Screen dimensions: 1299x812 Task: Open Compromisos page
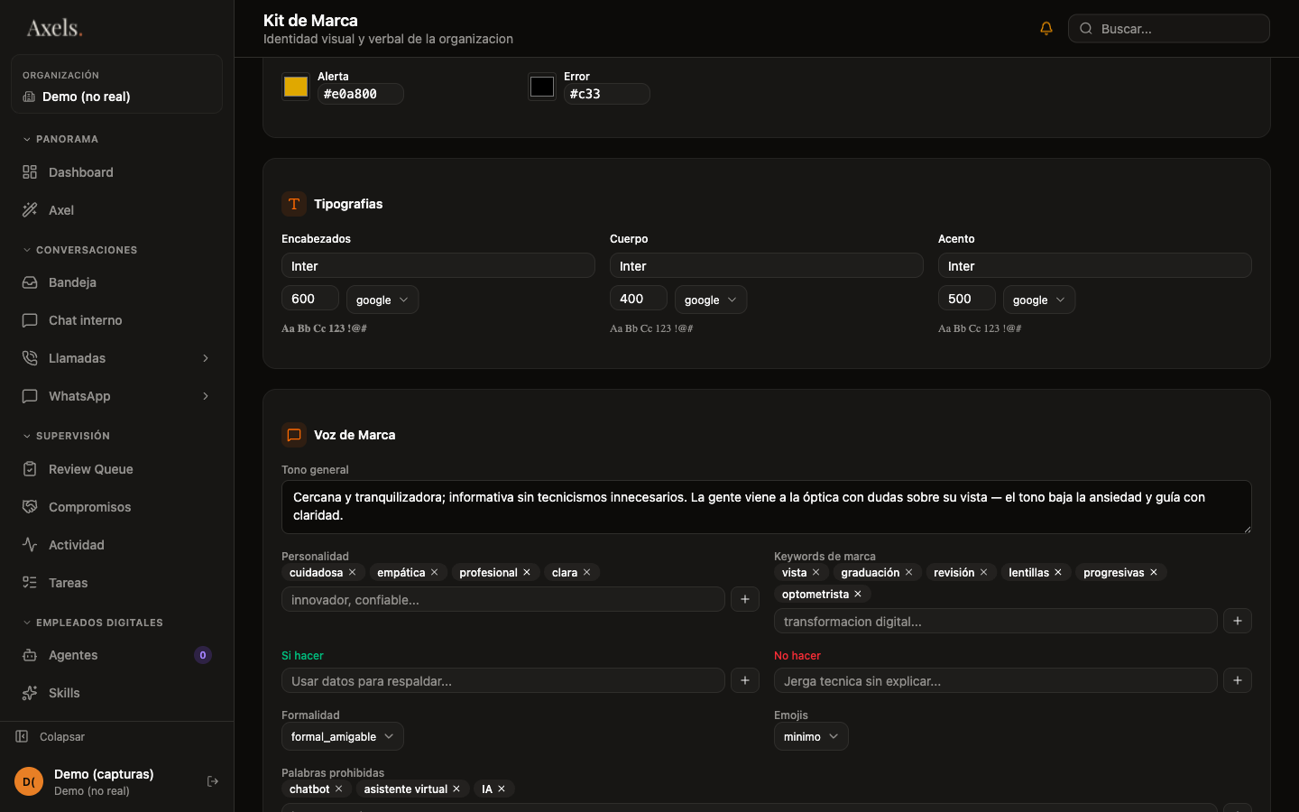point(116,507)
